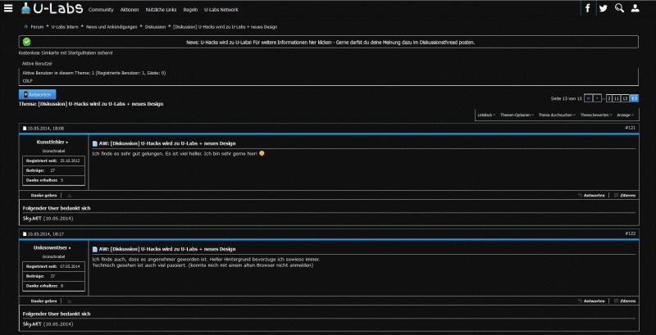The height and width of the screenshot is (335, 656).
Task: Click the search magnifier icon
Action: click(621, 8)
